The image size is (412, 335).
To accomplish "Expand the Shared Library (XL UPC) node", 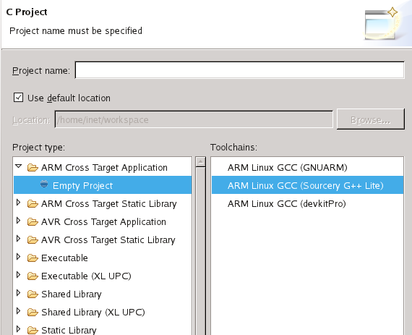I will click(18, 311).
